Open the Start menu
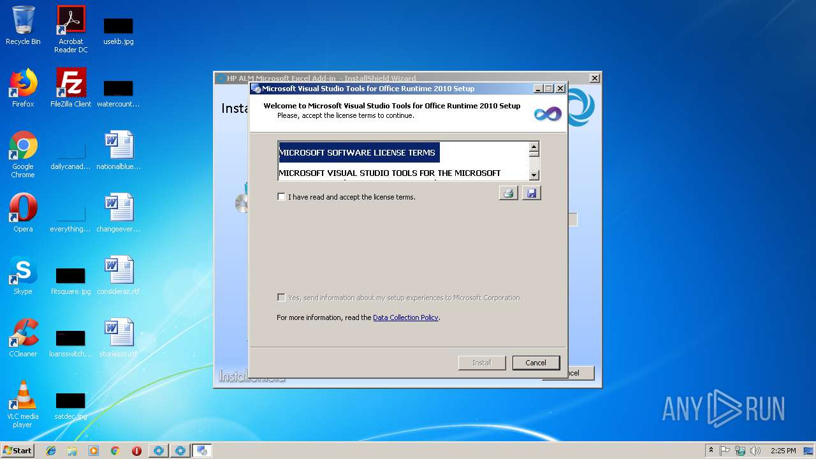The width and height of the screenshot is (816, 459). click(18, 450)
